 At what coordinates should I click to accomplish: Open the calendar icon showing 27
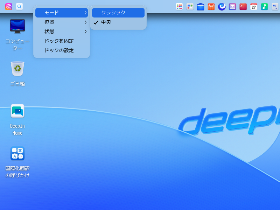click(x=254, y=7)
